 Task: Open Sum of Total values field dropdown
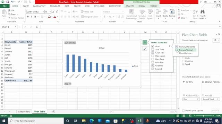(x=217, y=99)
